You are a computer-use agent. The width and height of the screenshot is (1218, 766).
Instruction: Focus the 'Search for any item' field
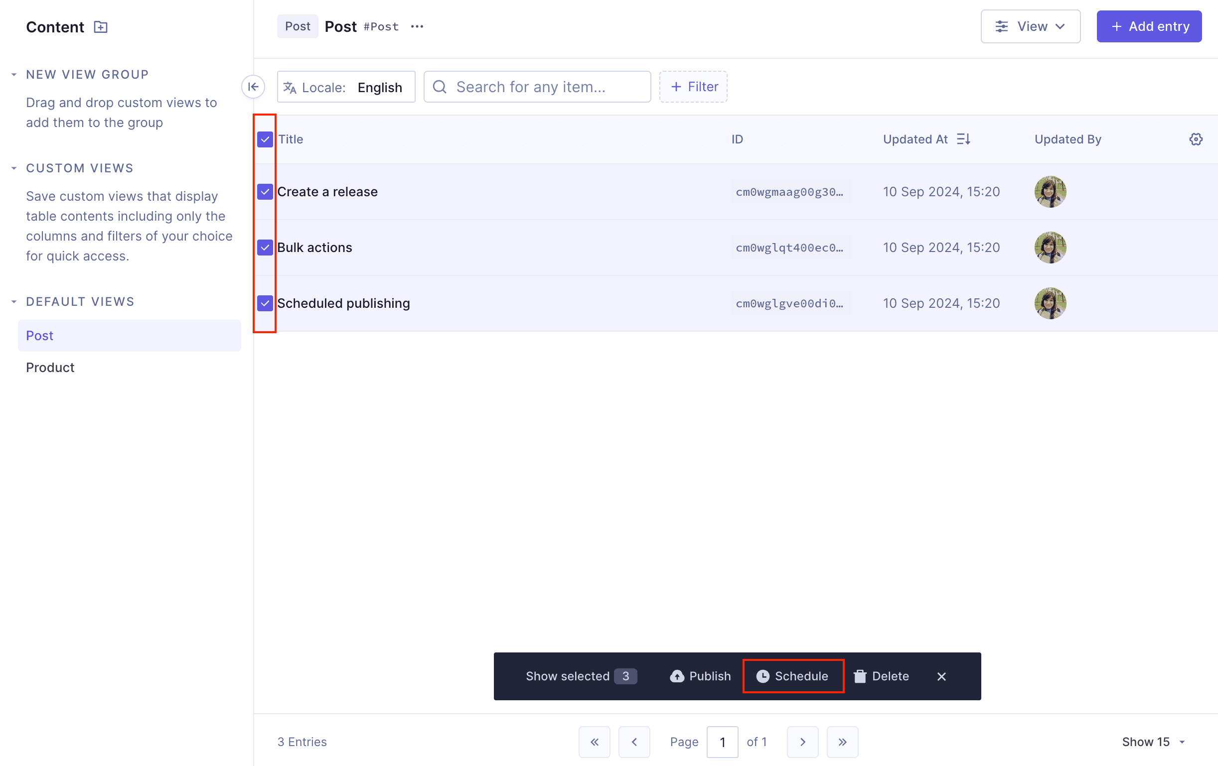click(536, 87)
